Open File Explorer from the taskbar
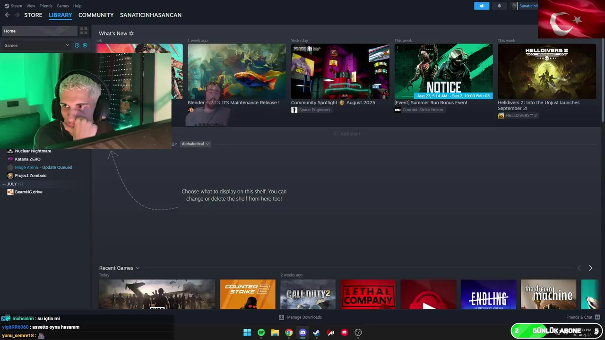 pos(275,332)
